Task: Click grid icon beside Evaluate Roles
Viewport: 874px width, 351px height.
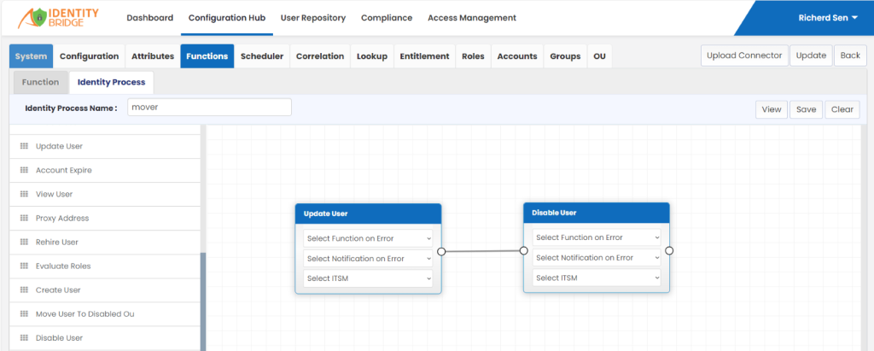Action: tap(24, 266)
